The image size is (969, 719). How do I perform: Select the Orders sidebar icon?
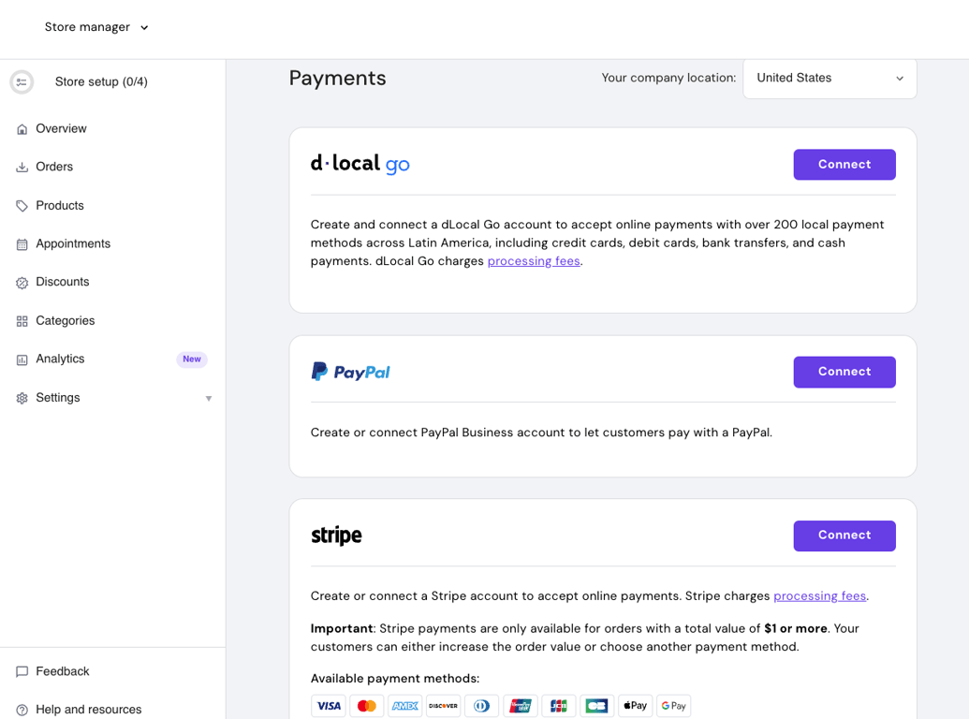click(x=21, y=167)
